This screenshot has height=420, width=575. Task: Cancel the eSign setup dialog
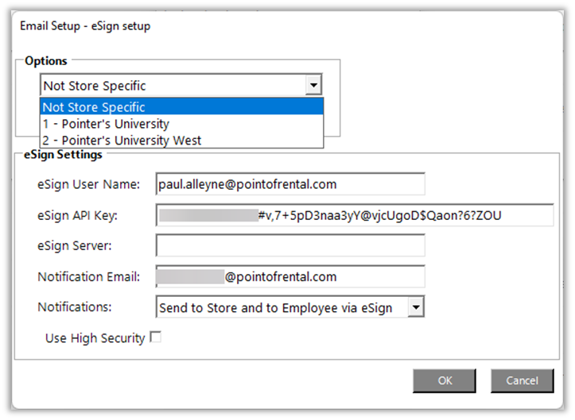click(x=522, y=380)
